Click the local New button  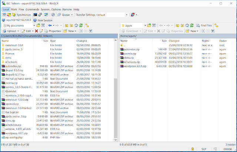(70, 31)
